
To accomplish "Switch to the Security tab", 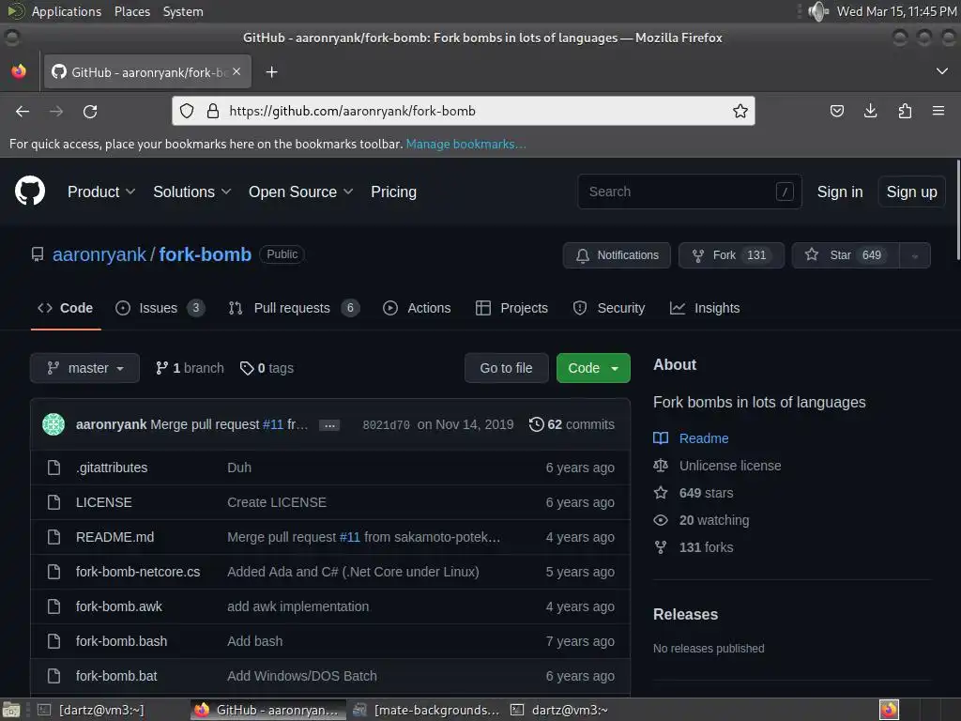I will 608,308.
